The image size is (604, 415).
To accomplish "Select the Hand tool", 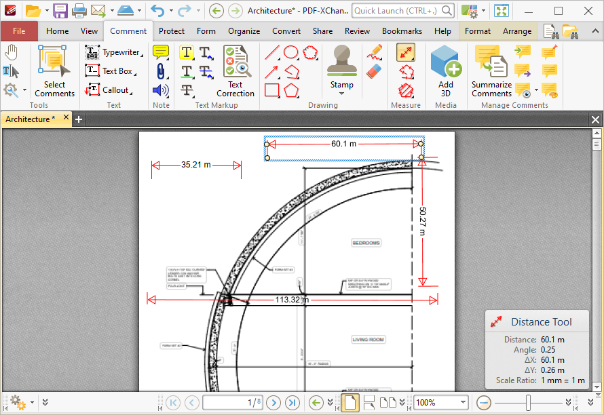I will [x=12, y=51].
